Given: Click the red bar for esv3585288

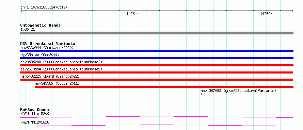Looking at the screenshot, I should [x=157, y=65].
